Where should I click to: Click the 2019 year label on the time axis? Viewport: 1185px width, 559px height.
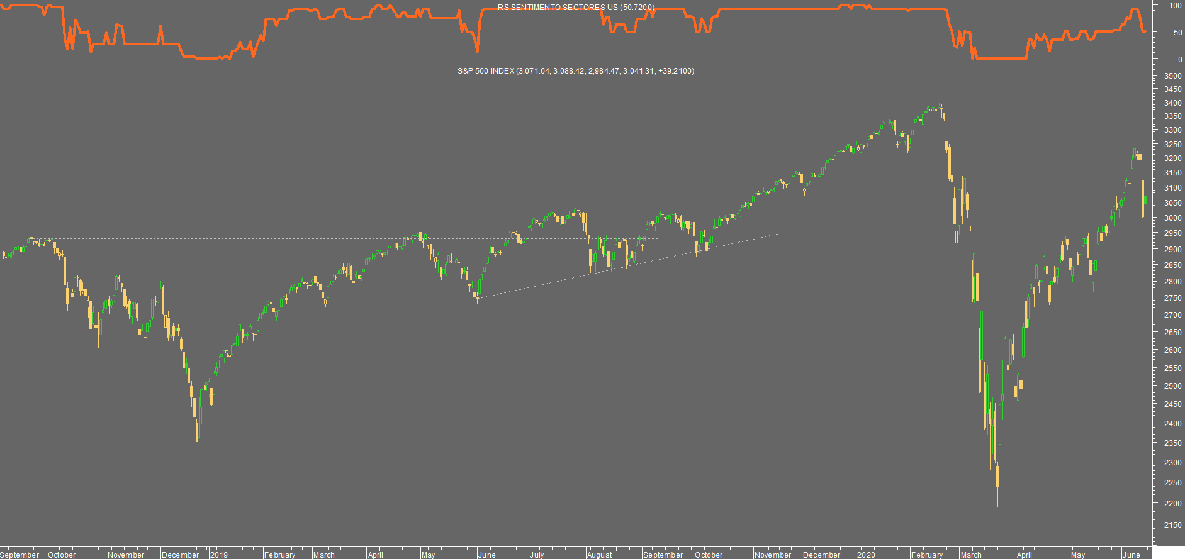[219, 555]
